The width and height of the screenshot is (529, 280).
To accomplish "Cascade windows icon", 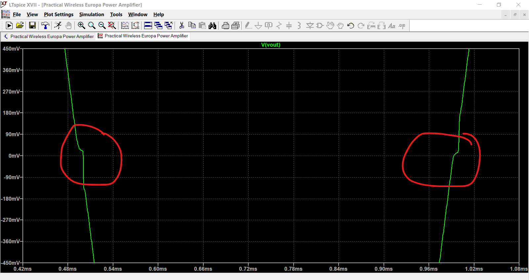I will point(158,25).
